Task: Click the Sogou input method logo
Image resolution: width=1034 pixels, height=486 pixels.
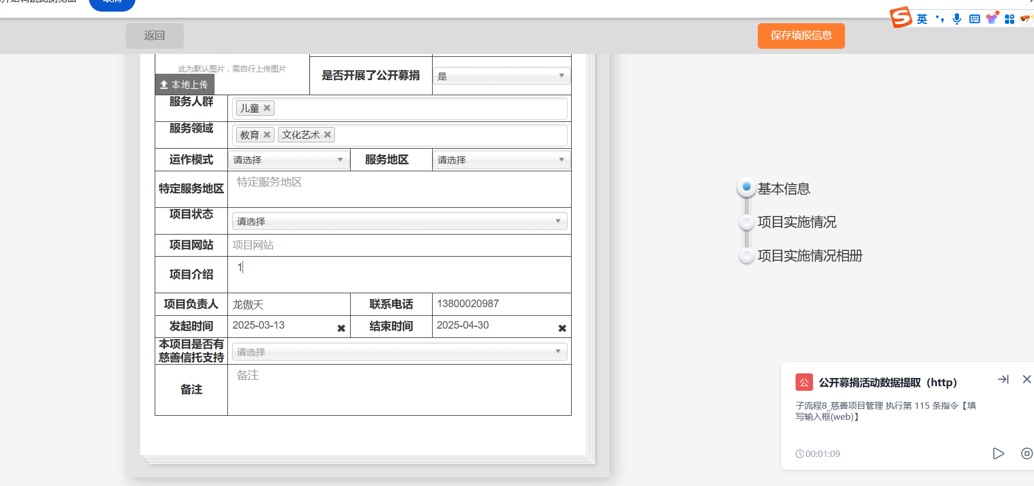Action: 900,17
